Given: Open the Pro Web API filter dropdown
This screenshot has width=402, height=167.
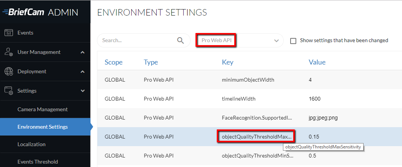Looking at the screenshot, I should 239,40.
